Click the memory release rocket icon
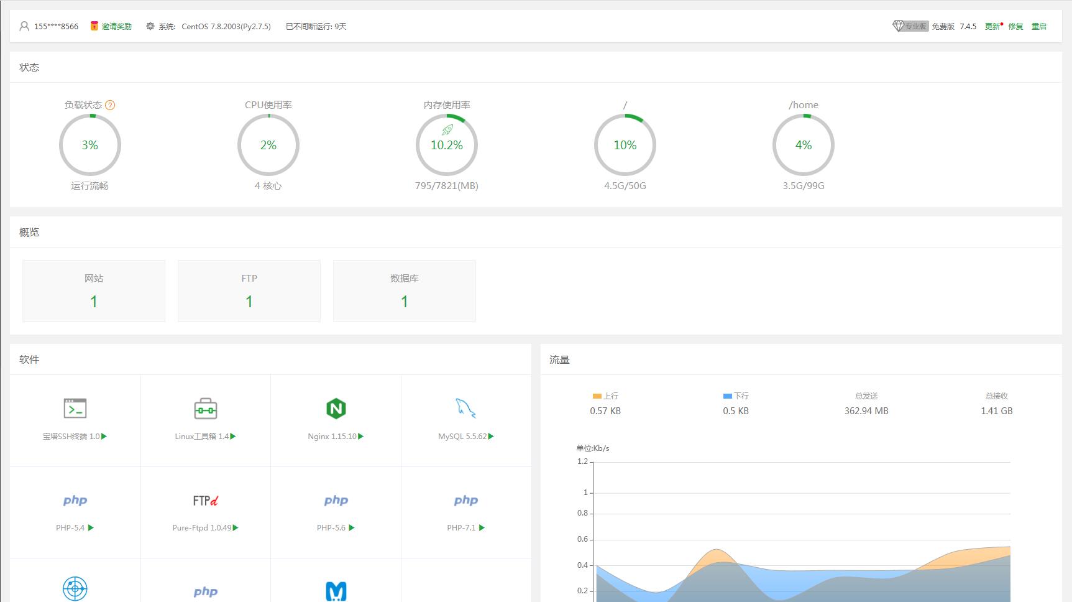The height and width of the screenshot is (602, 1072). (x=447, y=130)
